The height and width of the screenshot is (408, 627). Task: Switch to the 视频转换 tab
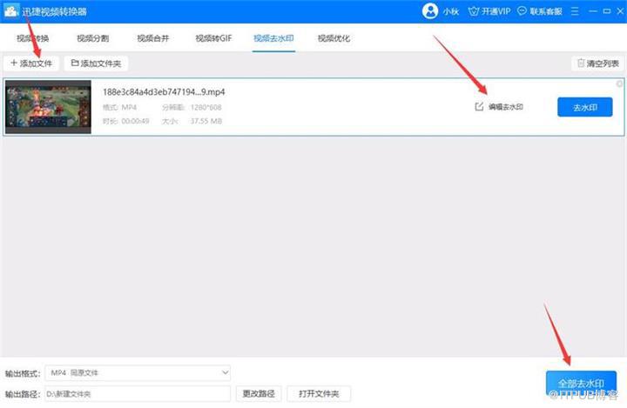(x=33, y=38)
